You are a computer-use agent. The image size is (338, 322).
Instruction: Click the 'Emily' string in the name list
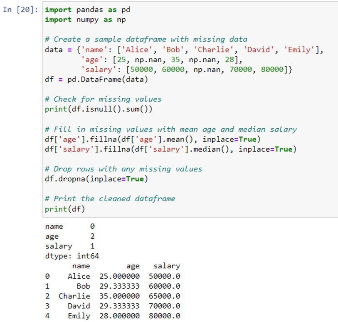click(299, 50)
